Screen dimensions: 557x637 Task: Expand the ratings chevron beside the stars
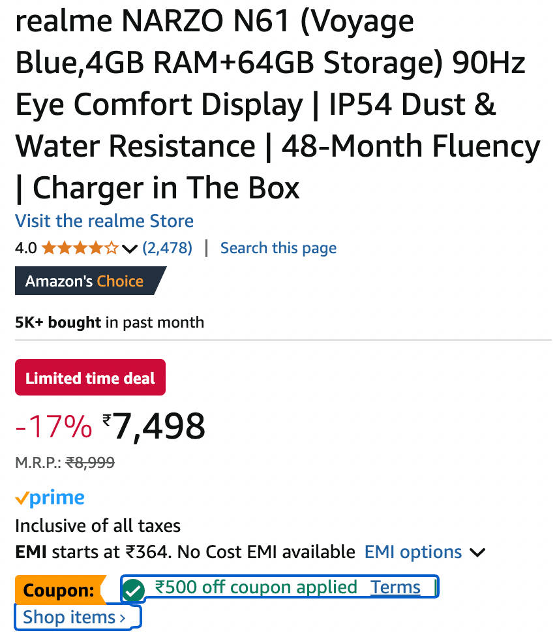(x=130, y=249)
